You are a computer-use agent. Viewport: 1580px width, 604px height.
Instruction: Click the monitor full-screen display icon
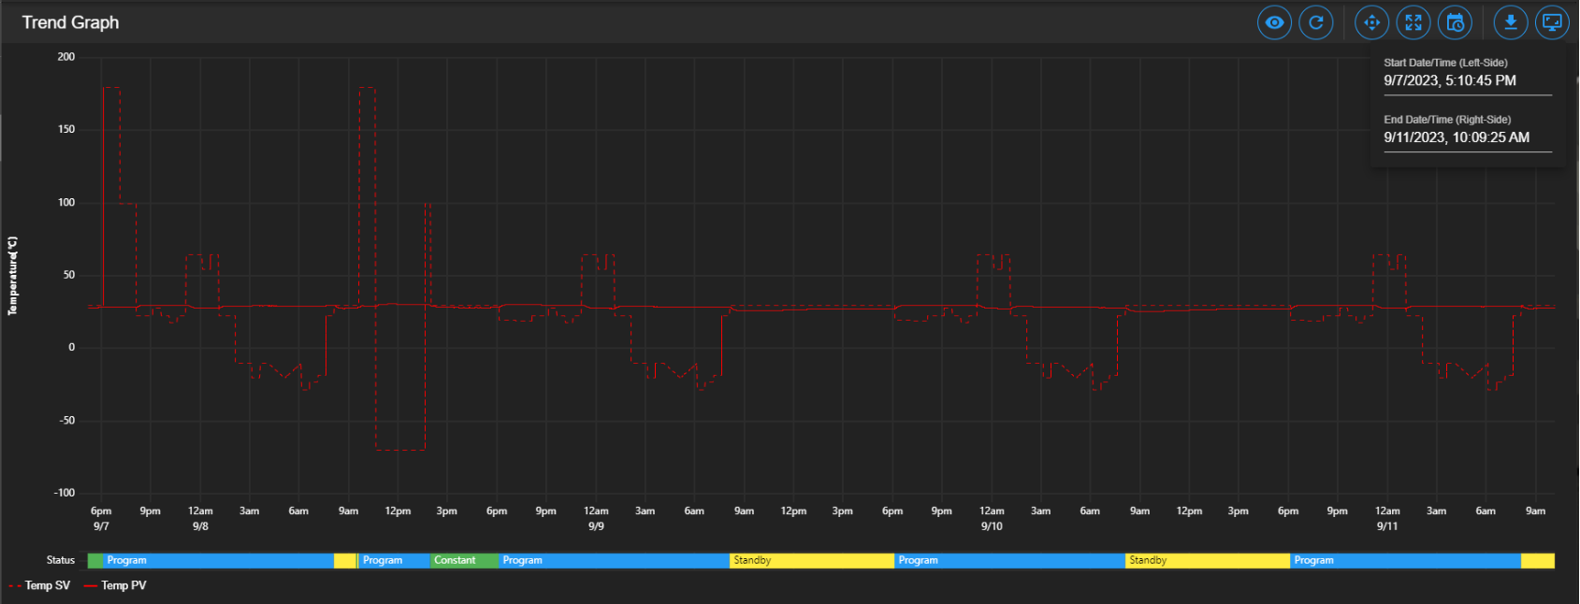coord(1552,22)
